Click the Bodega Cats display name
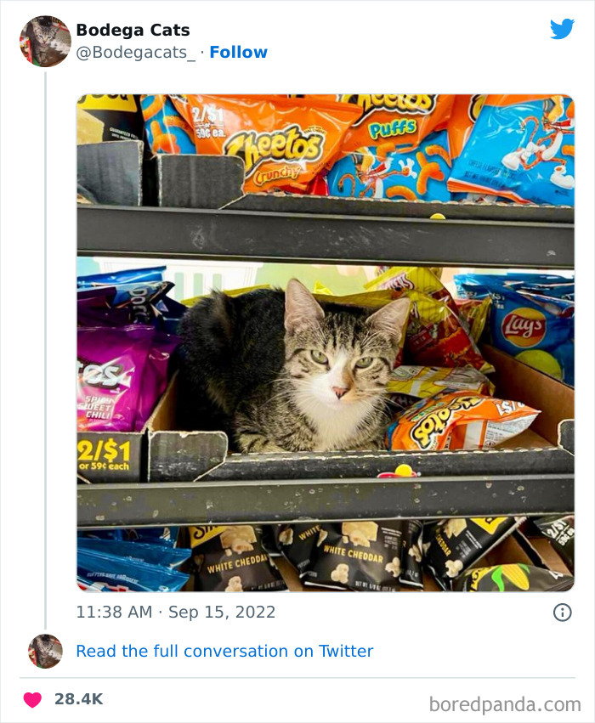 pos(133,28)
